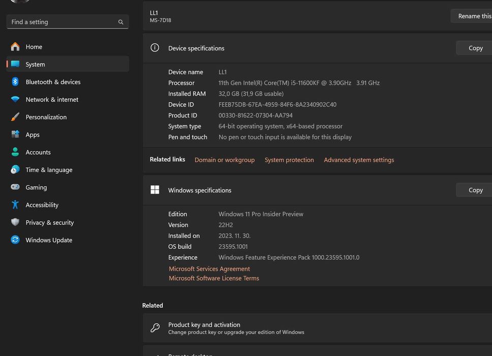
Task: Select System in the sidebar
Action: [35, 65]
